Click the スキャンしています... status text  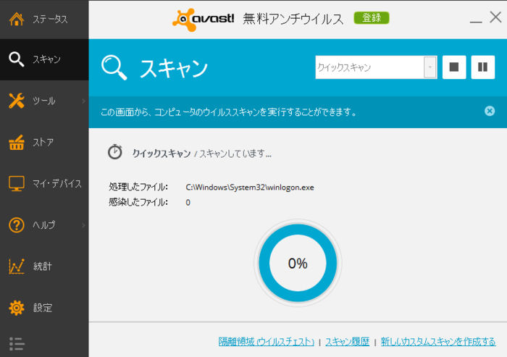235,154
